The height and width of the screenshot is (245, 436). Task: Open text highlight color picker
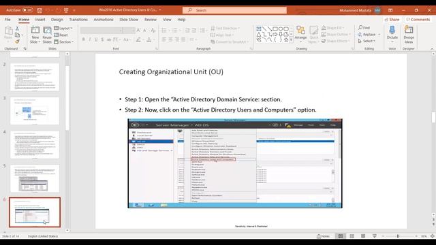click(x=139, y=39)
